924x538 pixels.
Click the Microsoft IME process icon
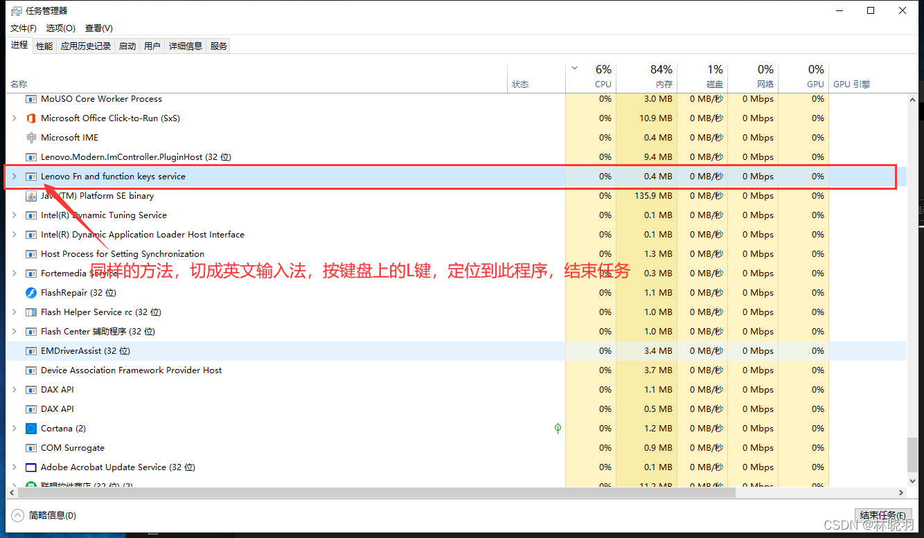pos(30,138)
